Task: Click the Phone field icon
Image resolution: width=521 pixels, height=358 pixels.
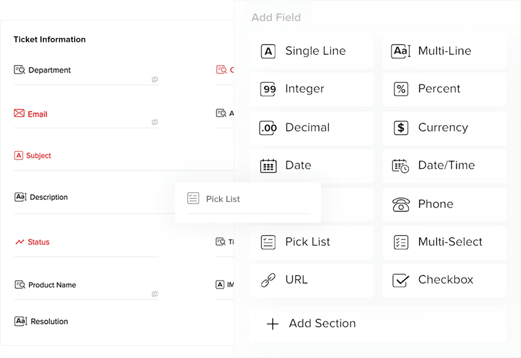Action: coord(401,204)
